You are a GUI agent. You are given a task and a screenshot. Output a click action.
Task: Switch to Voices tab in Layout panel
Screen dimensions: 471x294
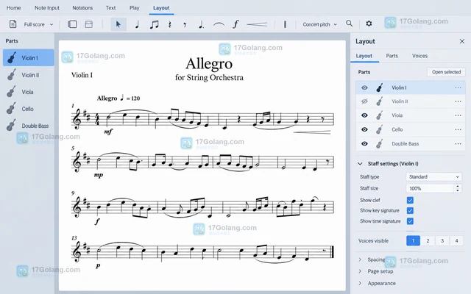419,56
